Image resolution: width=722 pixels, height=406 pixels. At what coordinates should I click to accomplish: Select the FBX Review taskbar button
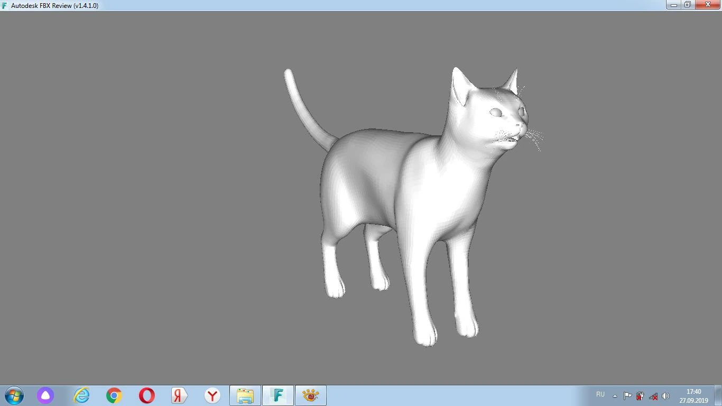click(278, 395)
